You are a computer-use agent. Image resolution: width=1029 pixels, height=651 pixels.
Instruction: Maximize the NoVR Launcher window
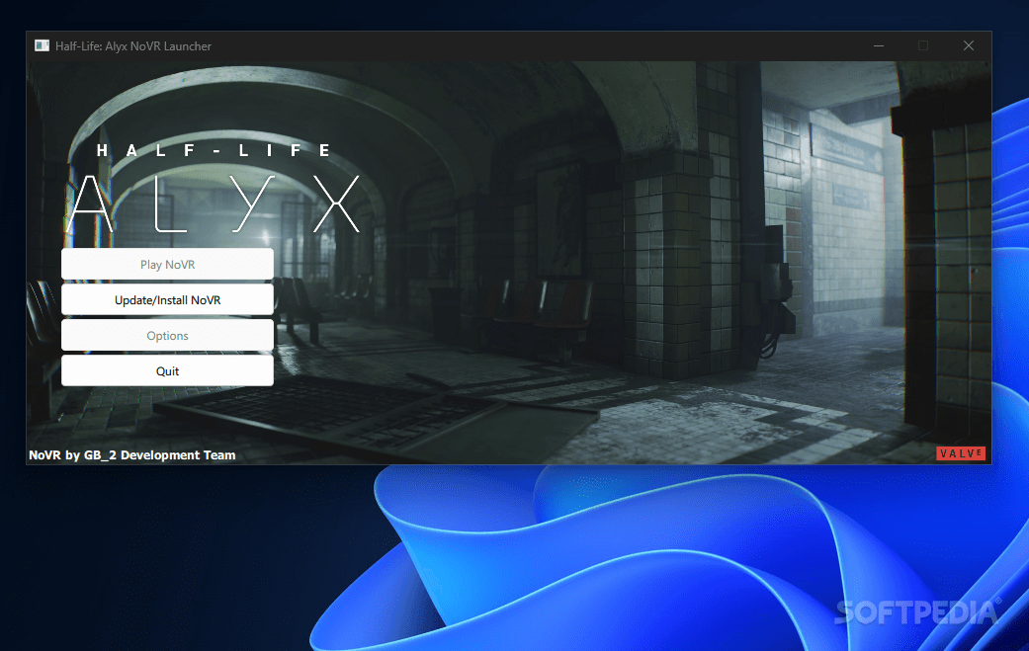(923, 45)
